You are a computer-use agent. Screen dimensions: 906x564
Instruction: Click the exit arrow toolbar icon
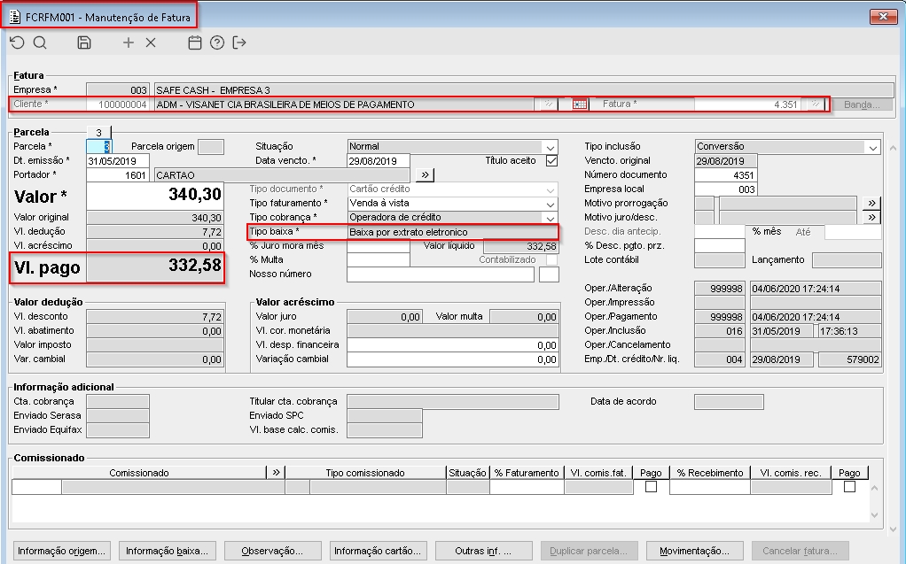pyautogui.click(x=239, y=42)
